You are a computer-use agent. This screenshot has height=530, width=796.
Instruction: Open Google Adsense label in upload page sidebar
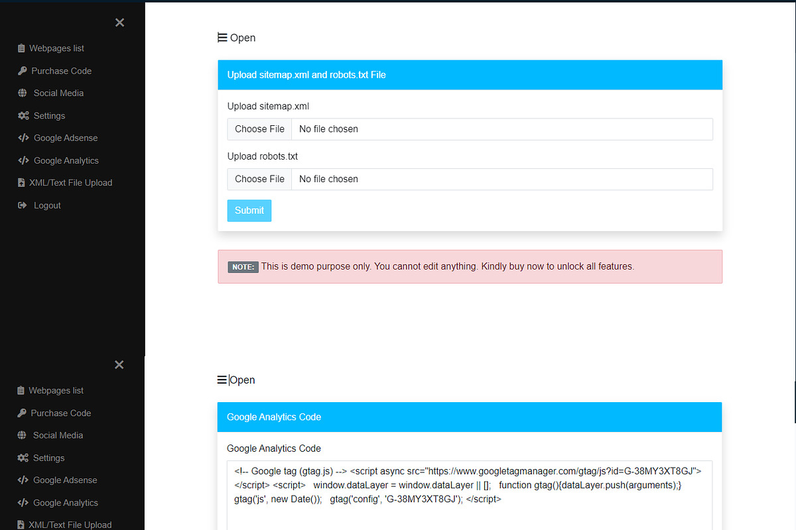click(x=66, y=138)
